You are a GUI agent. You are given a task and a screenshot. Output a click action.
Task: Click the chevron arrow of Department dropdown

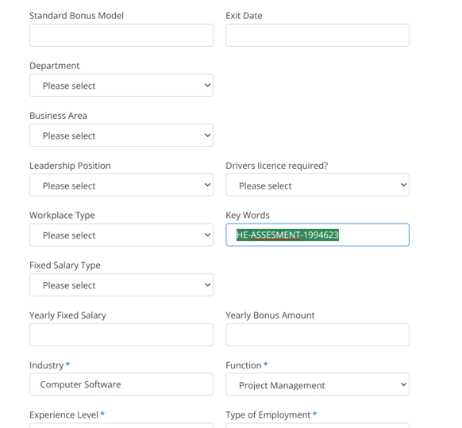click(x=207, y=86)
